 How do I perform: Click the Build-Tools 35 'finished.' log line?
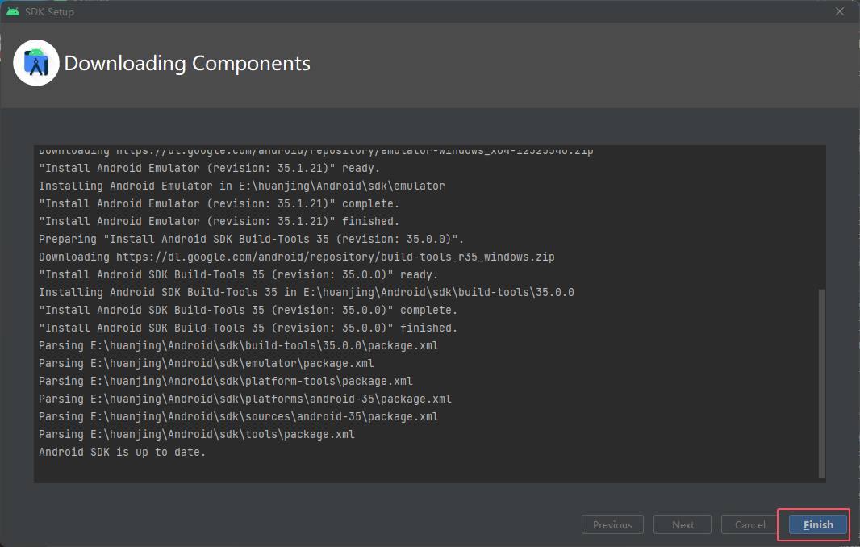click(248, 328)
